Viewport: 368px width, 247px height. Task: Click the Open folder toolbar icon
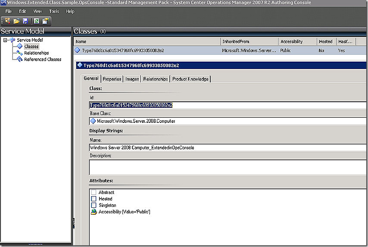[16, 21]
